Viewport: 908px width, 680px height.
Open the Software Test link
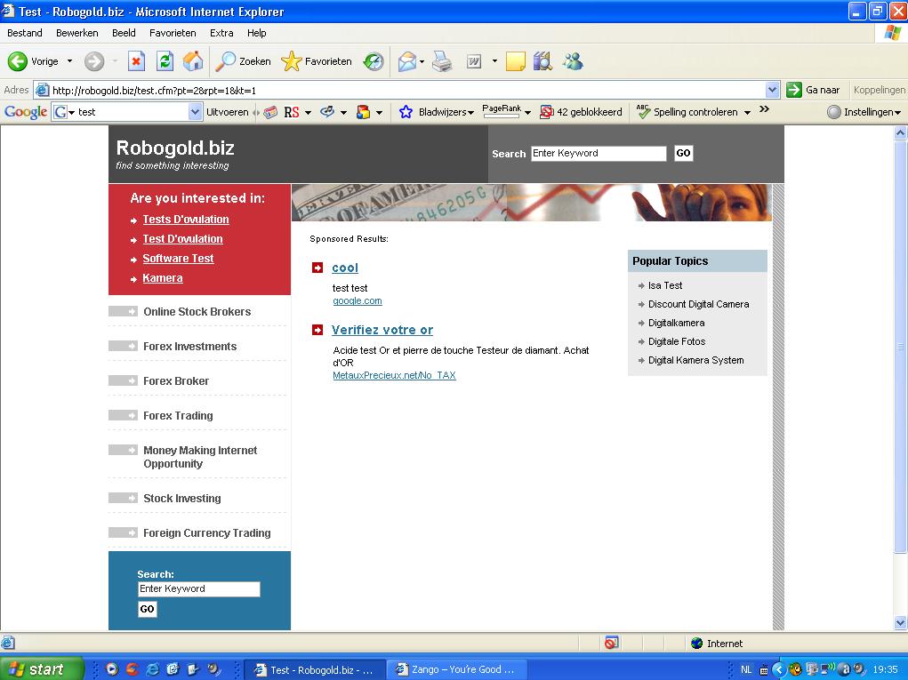pos(179,259)
